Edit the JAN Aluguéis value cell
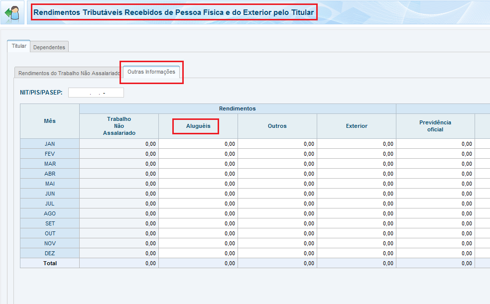The height and width of the screenshot is (304, 490). tap(198, 144)
